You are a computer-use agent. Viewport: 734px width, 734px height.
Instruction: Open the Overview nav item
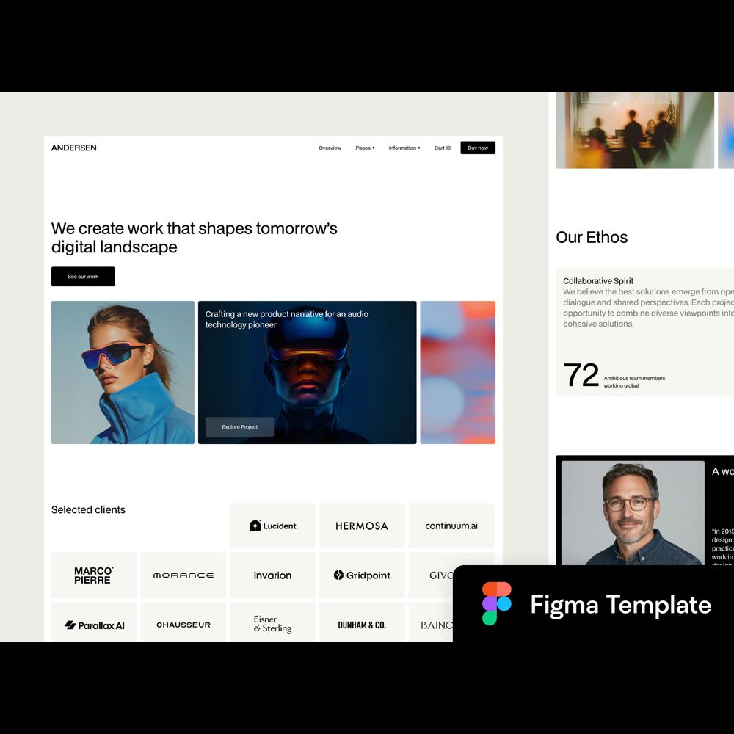pos(330,148)
